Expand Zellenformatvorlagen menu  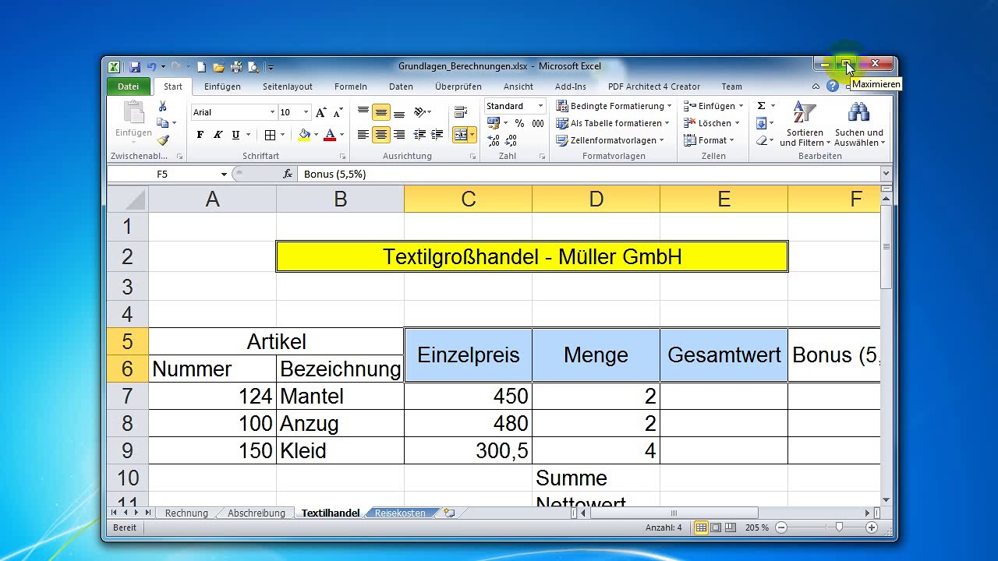(x=610, y=140)
